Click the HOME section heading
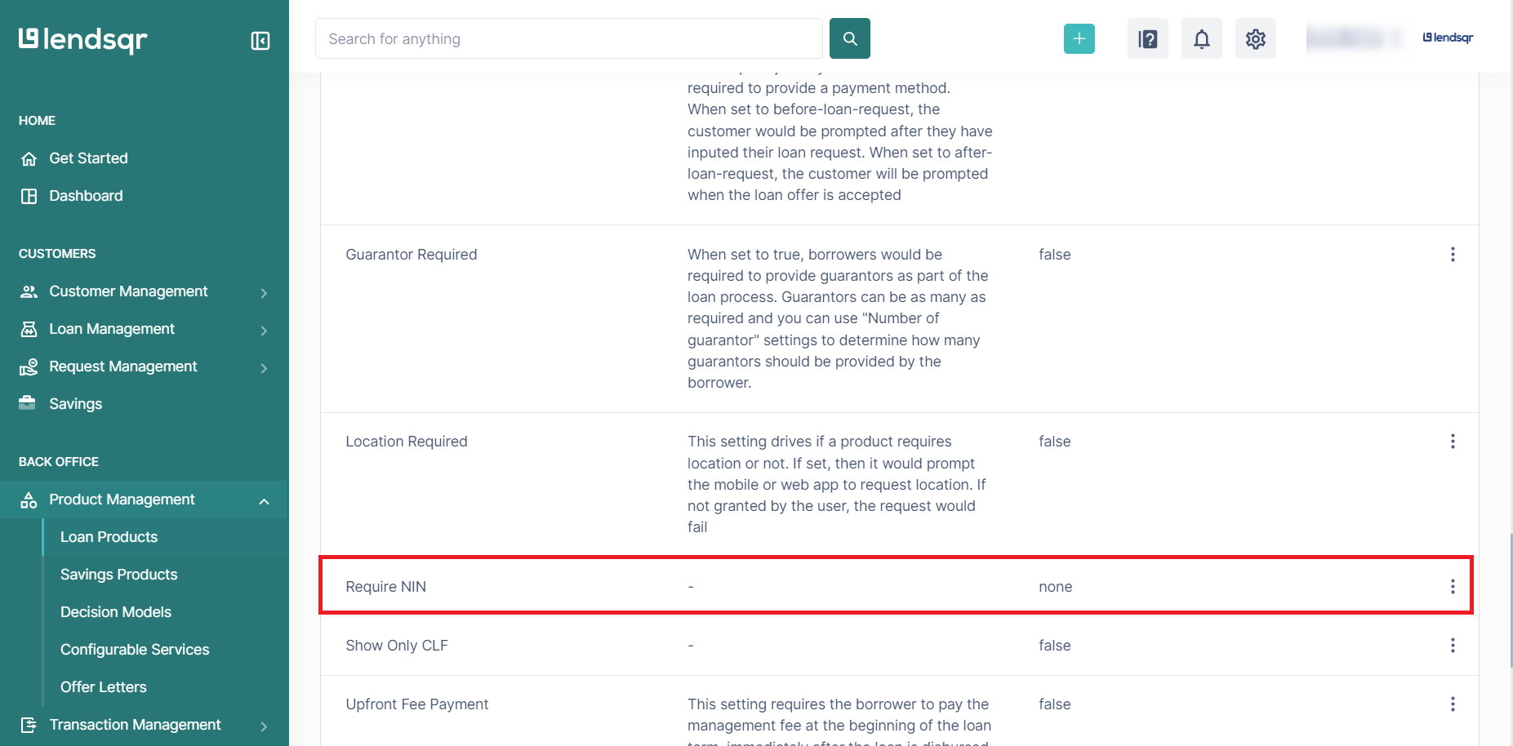 (37, 121)
